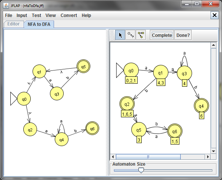Close the current tab with X button
The width and height of the screenshot is (222, 180).
click(215, 15)
